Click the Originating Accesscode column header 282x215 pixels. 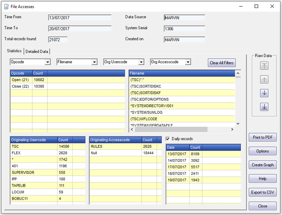coord(115,140)
